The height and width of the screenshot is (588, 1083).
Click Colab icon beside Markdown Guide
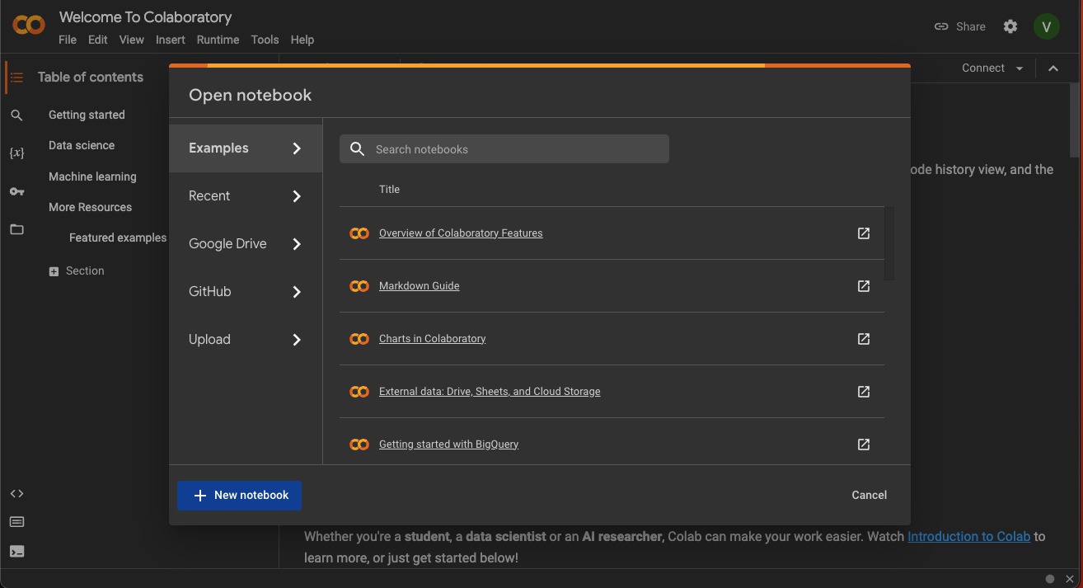click(x=359, y=286)
